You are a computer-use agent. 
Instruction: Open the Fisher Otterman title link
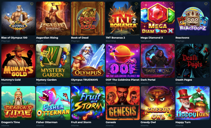click(x=47, y=122)
